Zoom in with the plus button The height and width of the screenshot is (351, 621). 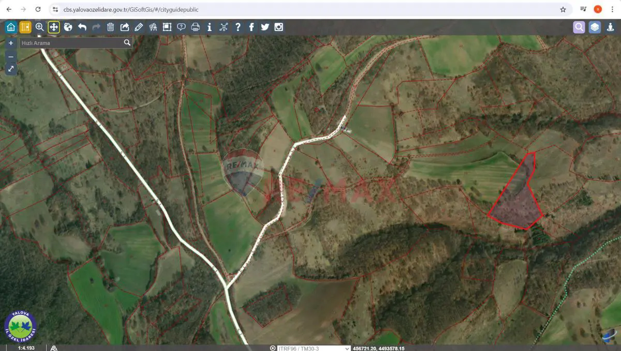coord(11,43)
